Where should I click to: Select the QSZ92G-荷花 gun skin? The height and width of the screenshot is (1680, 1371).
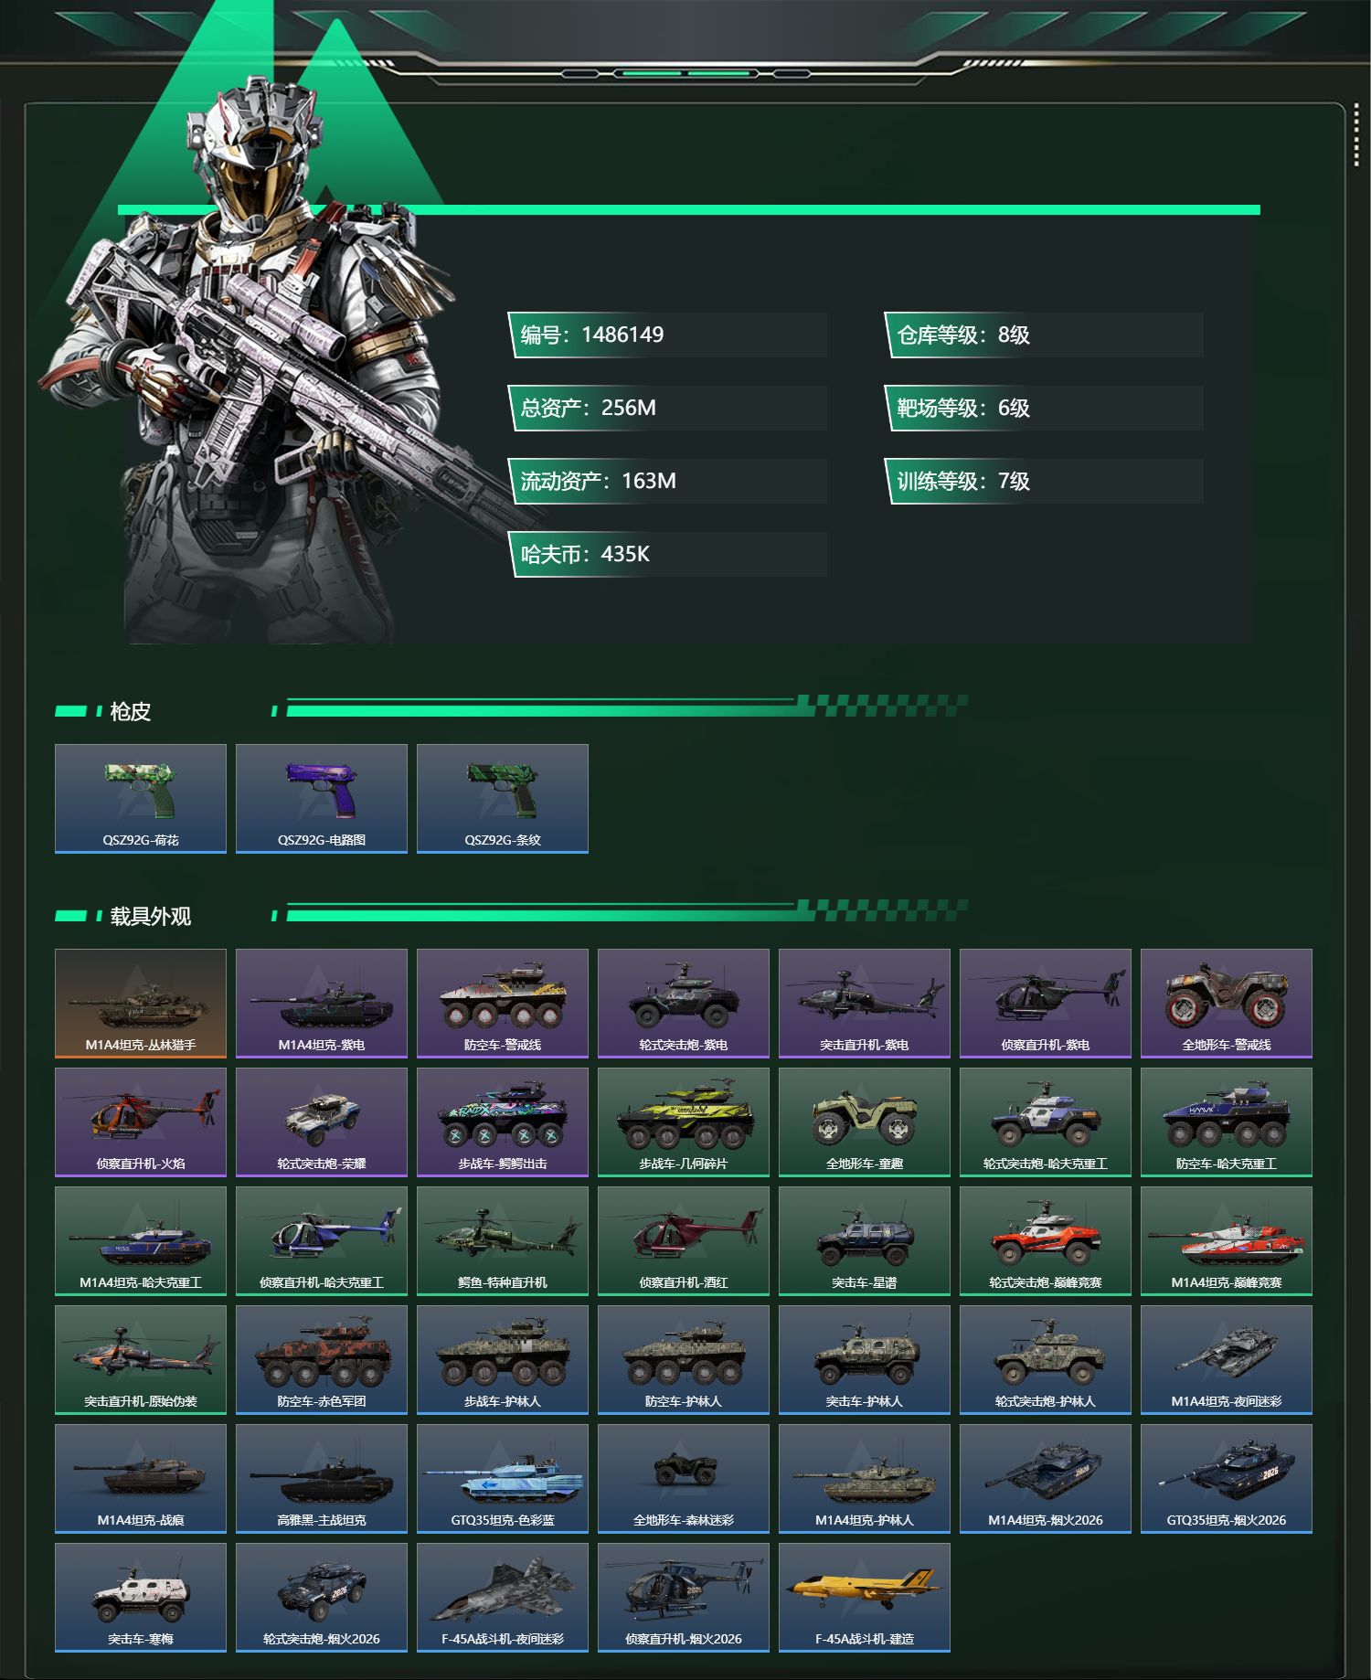(141, 799)
